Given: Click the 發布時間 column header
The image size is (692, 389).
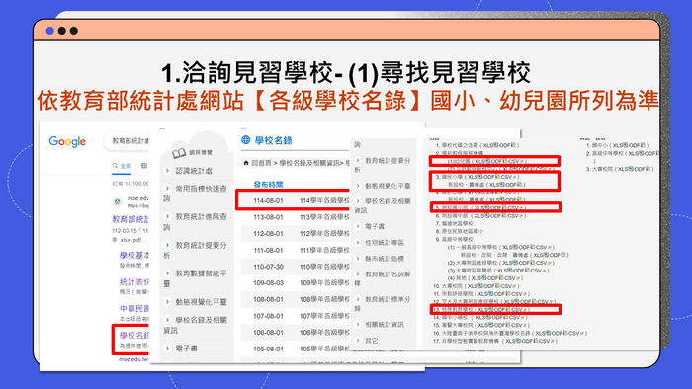Looking at the screenshot, I should click(268, 185).
